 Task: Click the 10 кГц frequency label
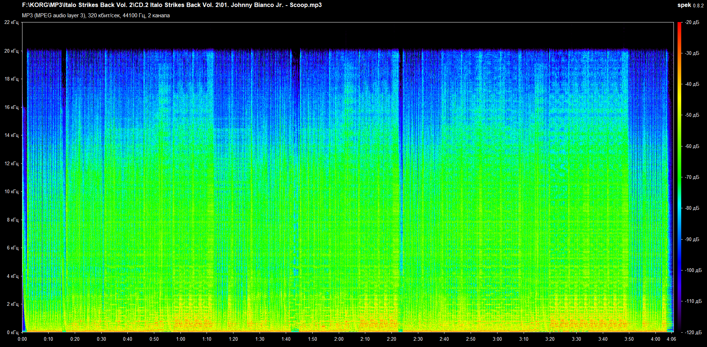[x=11, y=191]
